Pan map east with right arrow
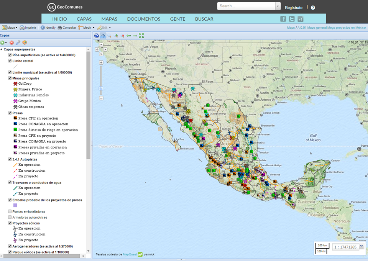368x262 pixels. [105, 49]
